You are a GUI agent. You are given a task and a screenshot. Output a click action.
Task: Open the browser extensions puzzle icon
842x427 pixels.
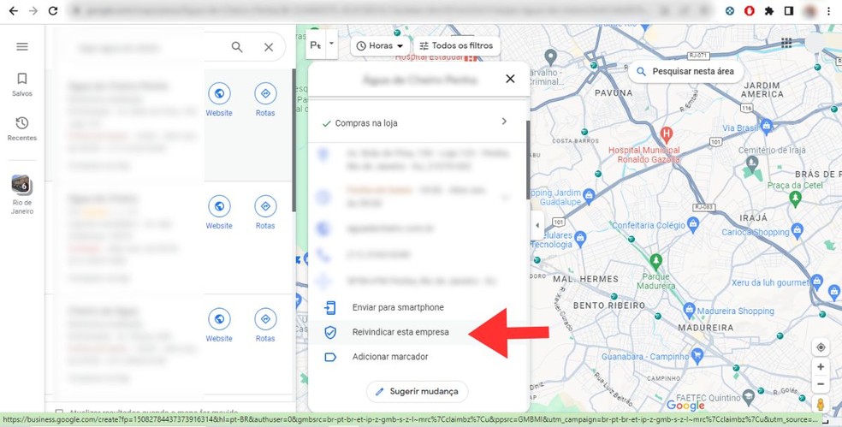point(769,11)
